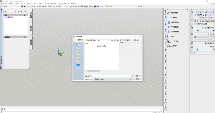Go to 历史记录 in the dialog places list
The image size is (215, 113).
pos(78,46)
